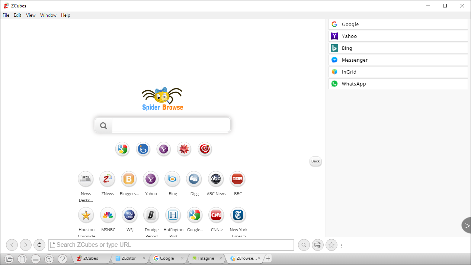Close the ZEditor tab
Image resolution: width=471 pixels, height=265 pixels.
coord(144,258)
